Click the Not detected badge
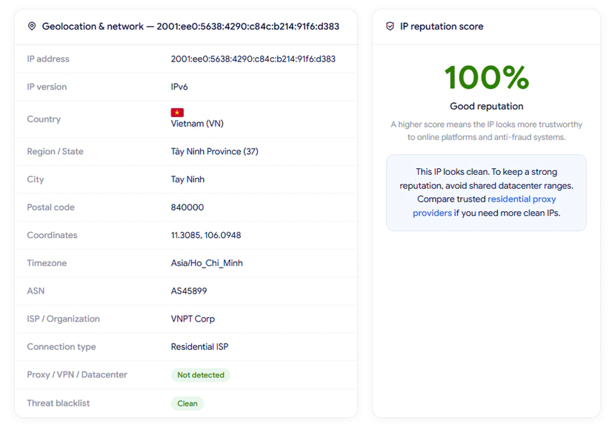This screenshot has width=615, height=430. point(200,375)
